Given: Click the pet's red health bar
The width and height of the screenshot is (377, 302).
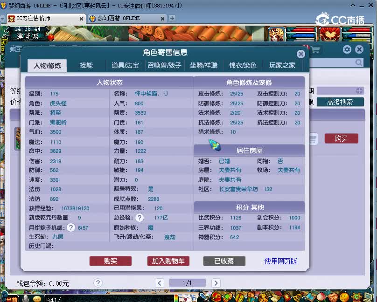Looking at the screenshot, I should point(302,30).
